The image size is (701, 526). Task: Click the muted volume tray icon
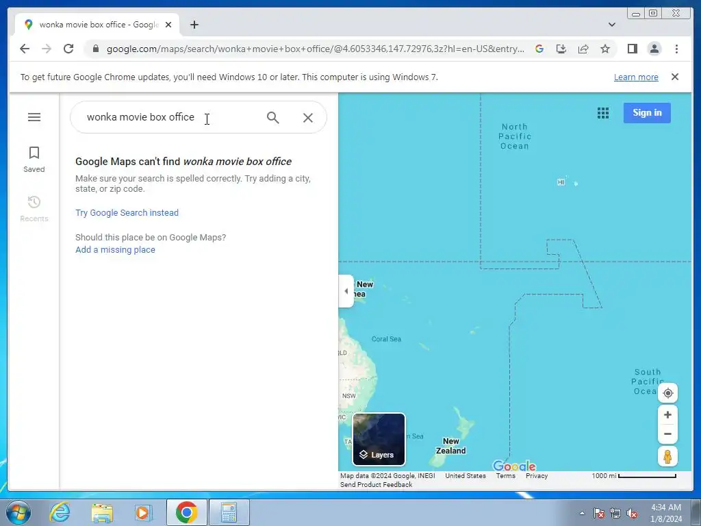(632, 513)
